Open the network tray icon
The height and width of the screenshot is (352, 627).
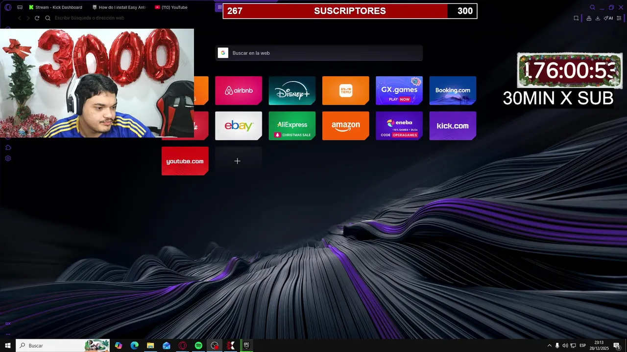573,346
